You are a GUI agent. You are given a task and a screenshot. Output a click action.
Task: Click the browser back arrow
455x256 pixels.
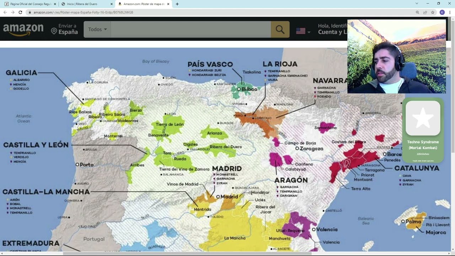tap(5, 12)
